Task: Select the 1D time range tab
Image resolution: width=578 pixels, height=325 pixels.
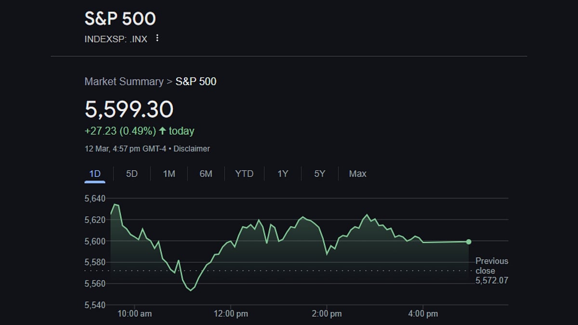Action: pyautogui.click(x=95, y=174)
